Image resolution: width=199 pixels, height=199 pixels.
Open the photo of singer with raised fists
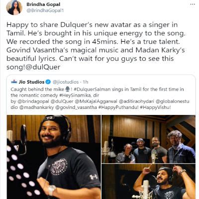[148, 182]
